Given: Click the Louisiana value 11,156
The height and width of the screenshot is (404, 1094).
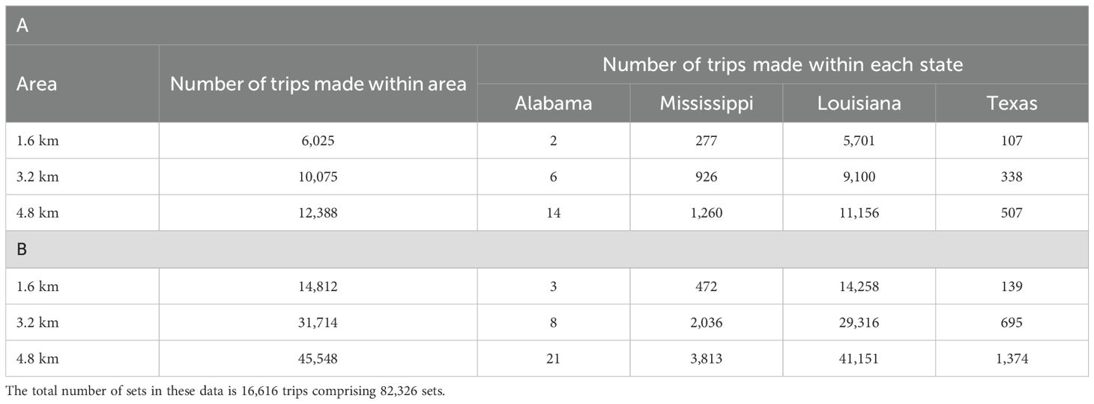Looking at the screenshot, I should [x=859, y=212].
